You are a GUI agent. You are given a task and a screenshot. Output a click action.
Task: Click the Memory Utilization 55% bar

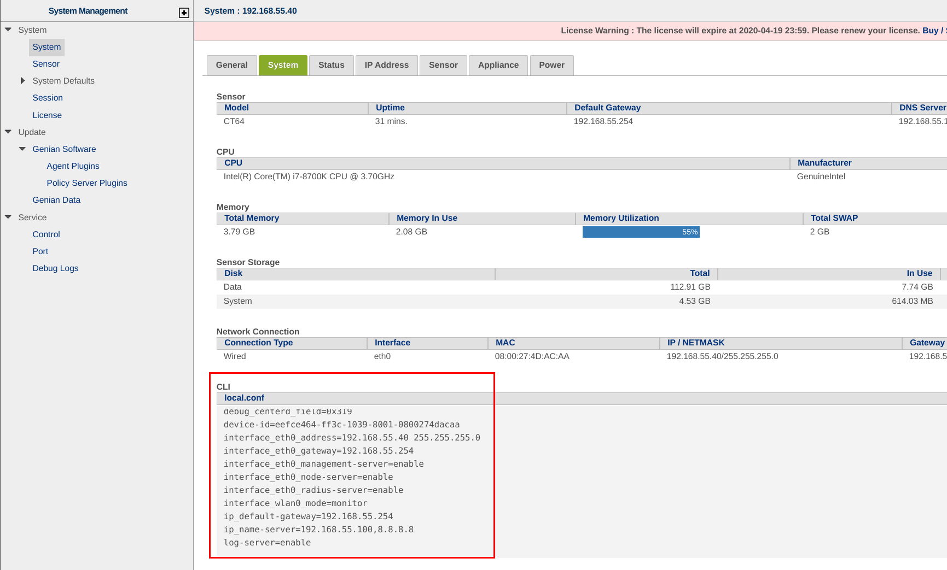coord(641,232)
